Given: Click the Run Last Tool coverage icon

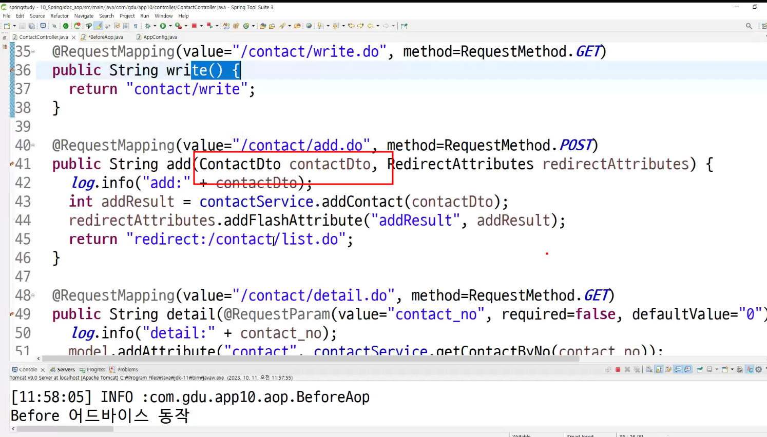Looking at the screenshot, I should [178, 26].
